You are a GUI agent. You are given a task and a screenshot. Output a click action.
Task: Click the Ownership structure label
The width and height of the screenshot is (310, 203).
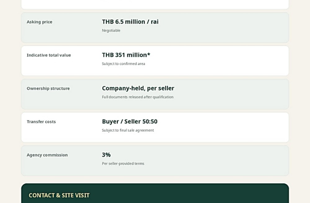[x=48, y=89]
